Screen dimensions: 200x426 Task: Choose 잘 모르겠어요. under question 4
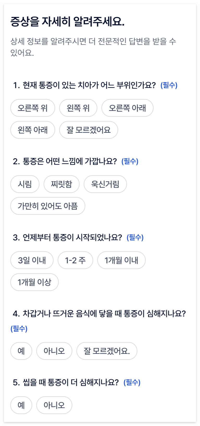coord(107,351)
